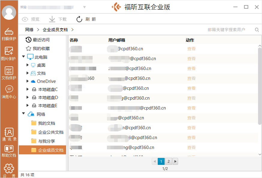Open My Documents (我的文档) folder
Viewport: 262px width, 178px height.
(x=43, y=123)
